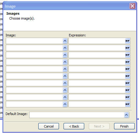Open expression builder for last Expression row
The width and height of the screenshot is (139, 134).
[127, 104]
